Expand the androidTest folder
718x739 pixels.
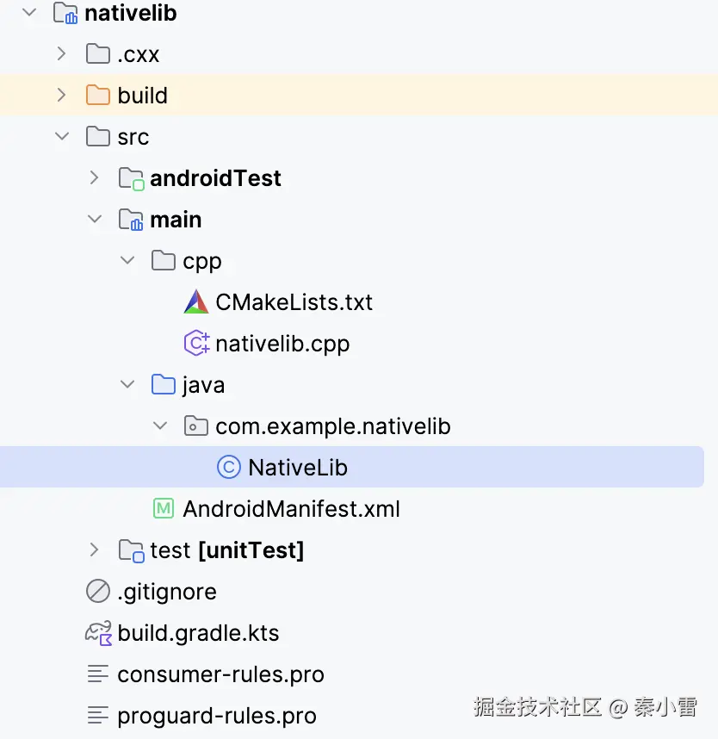[x=94, y=178]
